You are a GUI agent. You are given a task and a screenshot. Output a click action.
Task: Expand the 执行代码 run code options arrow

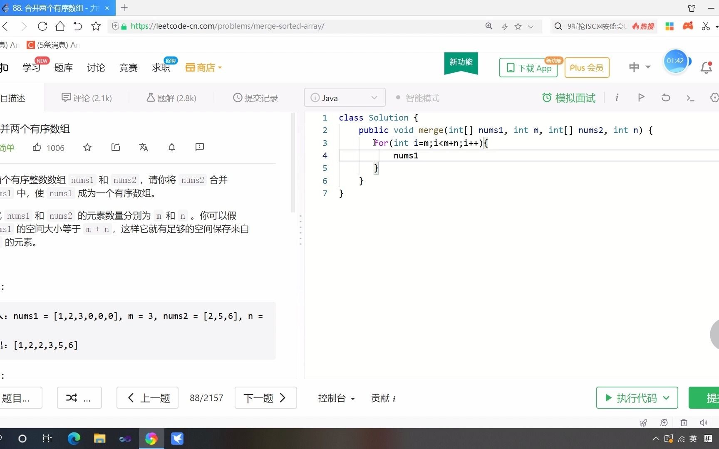tap(666, 398)
